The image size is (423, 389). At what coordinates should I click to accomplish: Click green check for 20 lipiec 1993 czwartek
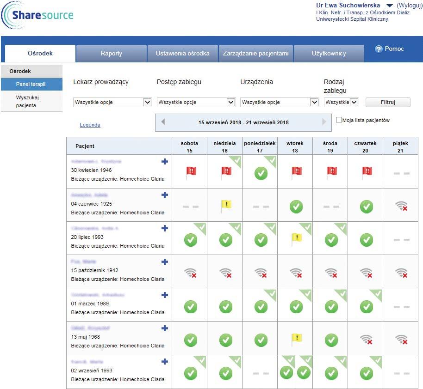[367, 240]
